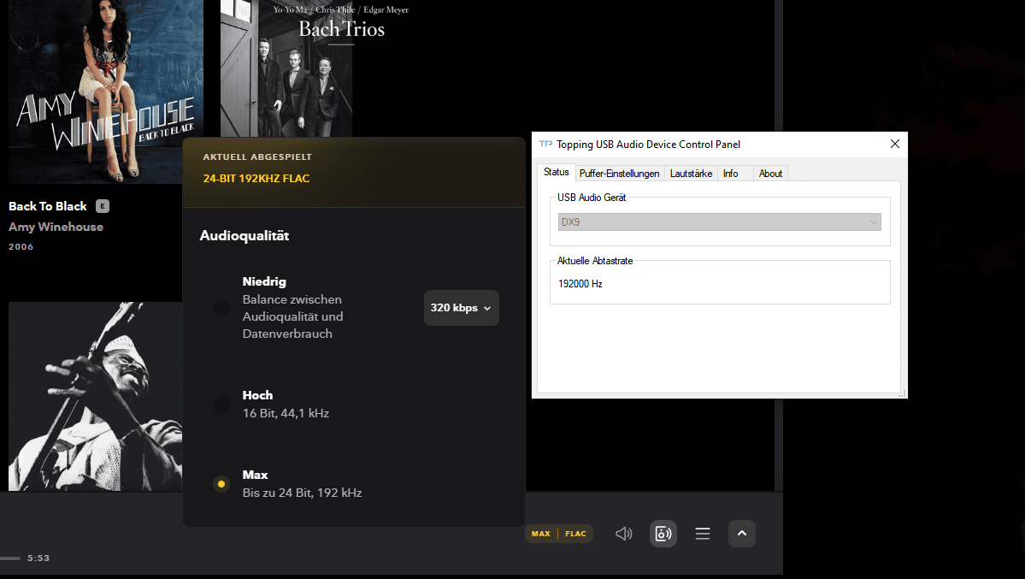Click the 5:53 track time
The height and width of the screenshot is (579, 1025).
38,558
